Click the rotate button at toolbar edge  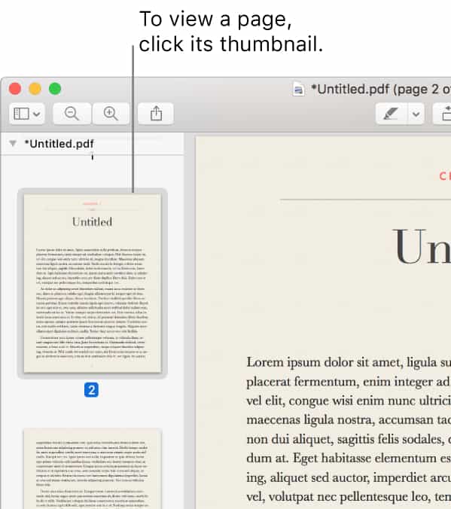(x=443, y=114)
